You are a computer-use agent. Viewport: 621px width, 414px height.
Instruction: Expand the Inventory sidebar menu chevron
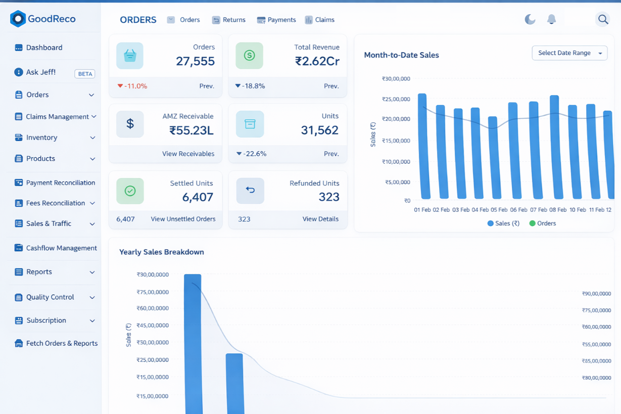point(92,137)
